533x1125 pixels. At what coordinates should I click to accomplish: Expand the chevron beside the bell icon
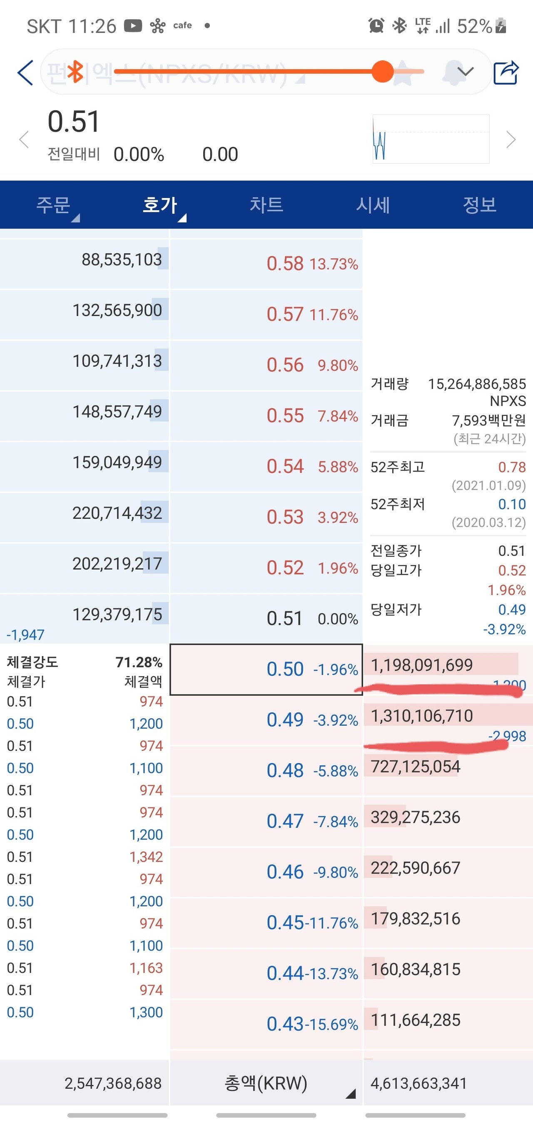tap(466, 71)
